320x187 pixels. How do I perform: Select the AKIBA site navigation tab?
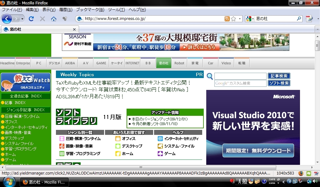click(70, 63)
